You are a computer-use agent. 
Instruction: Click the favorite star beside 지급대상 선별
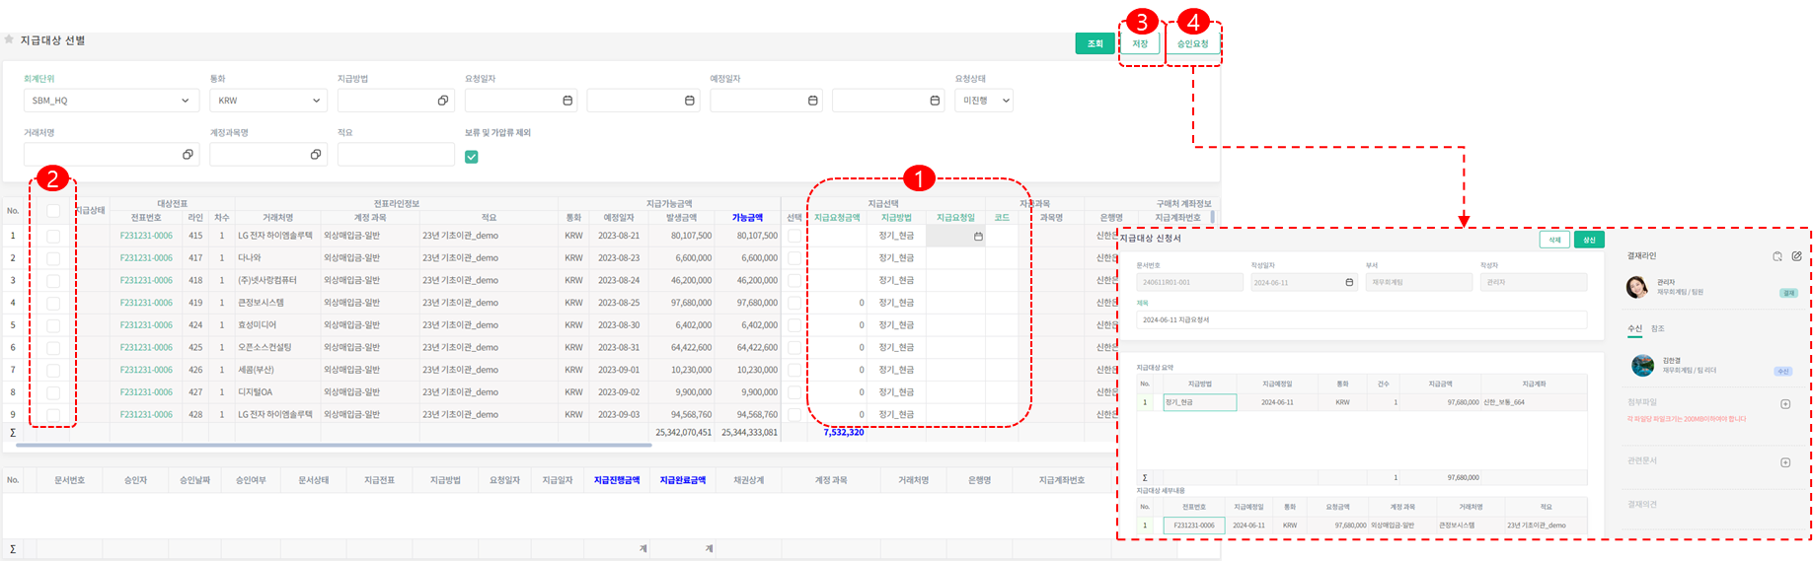pyautogui.click(x=10, y=40)
